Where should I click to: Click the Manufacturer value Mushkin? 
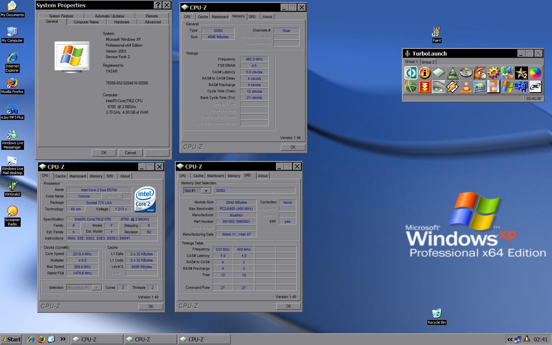pos(236,216)
